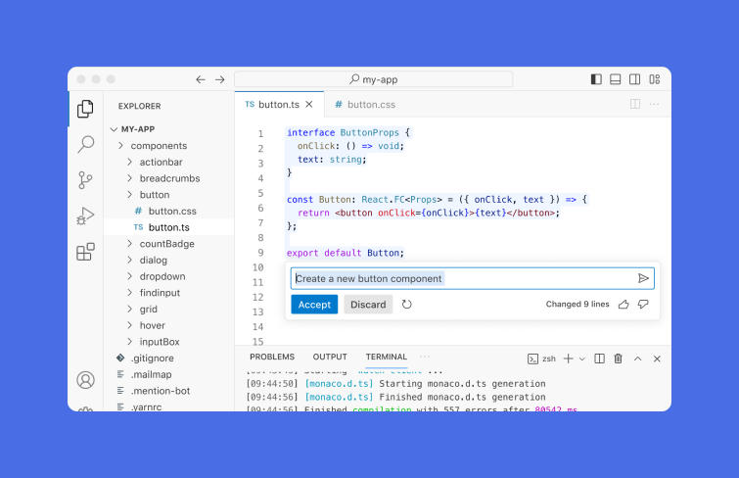Toggle the bottom panel layout icon
This screenshot has width=739, height=478.
coord(616,79)
